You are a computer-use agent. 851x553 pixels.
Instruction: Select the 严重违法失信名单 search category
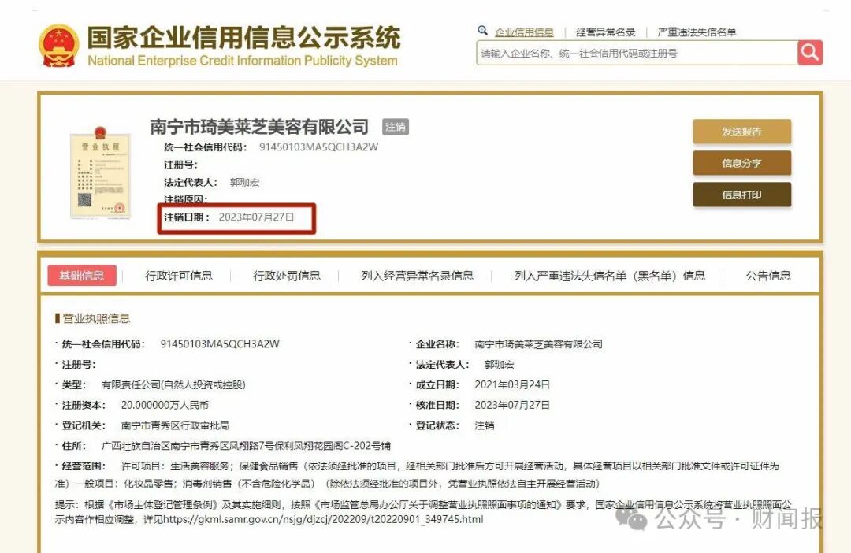coord(697,32)
